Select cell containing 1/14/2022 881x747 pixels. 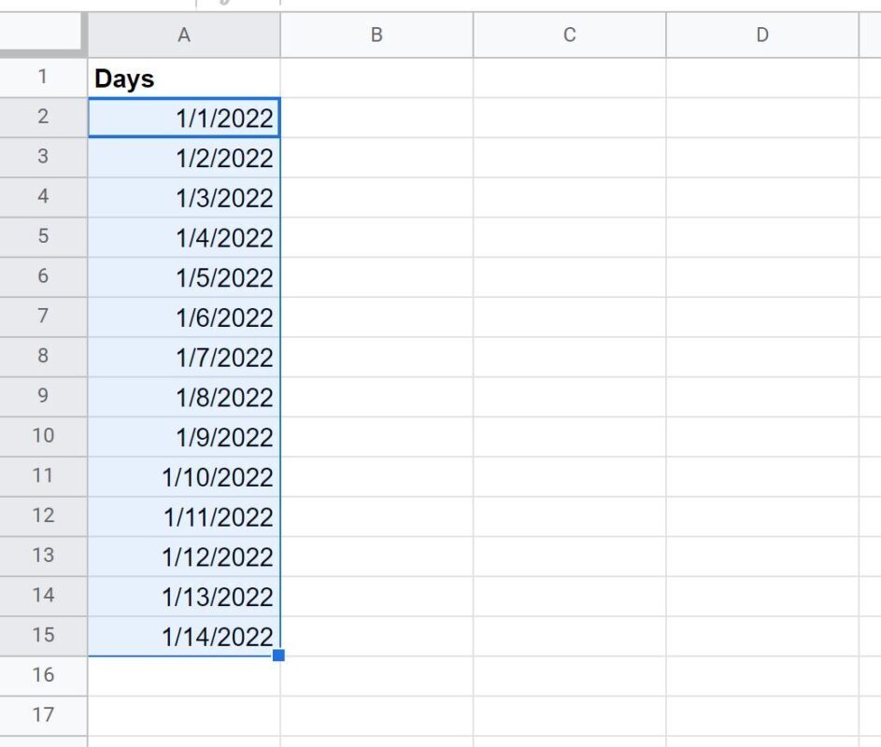pyautogui.click(x=184, y=637)
